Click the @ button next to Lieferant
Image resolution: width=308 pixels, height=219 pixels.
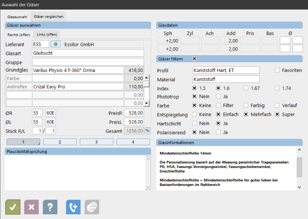click(x=56, y=44)
